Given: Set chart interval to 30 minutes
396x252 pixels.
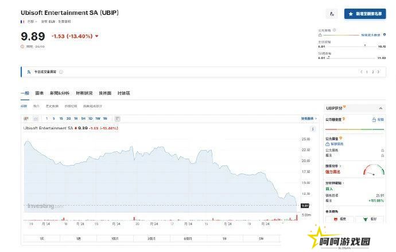Looking at the screenshot, I should tap(68, 119).
